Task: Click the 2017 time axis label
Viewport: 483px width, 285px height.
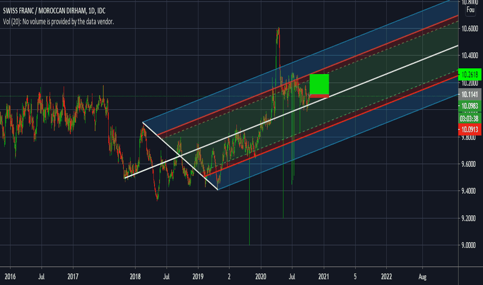Action: [73, 276]
